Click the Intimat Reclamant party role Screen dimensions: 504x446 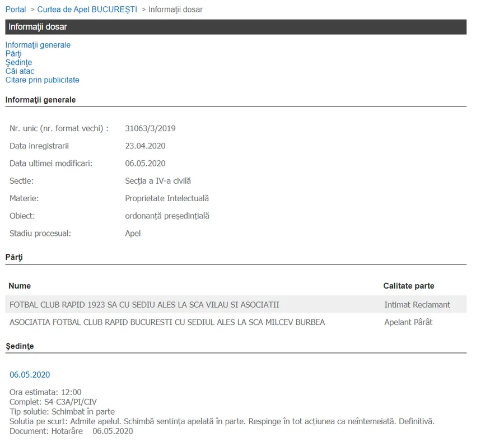(x=417, y=305)
